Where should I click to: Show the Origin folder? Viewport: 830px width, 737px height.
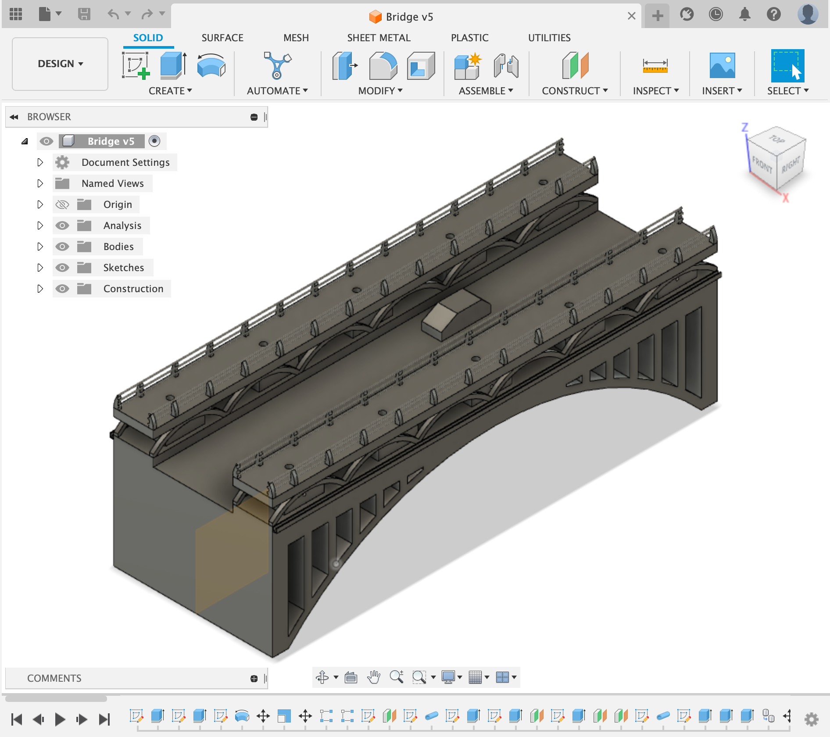(62, 204)
